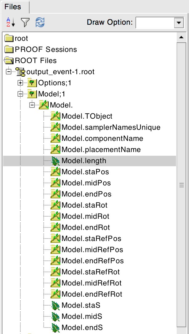189x334 pixels.
Task: Click the Model.midRot branch icon
Action: point(55,216)
